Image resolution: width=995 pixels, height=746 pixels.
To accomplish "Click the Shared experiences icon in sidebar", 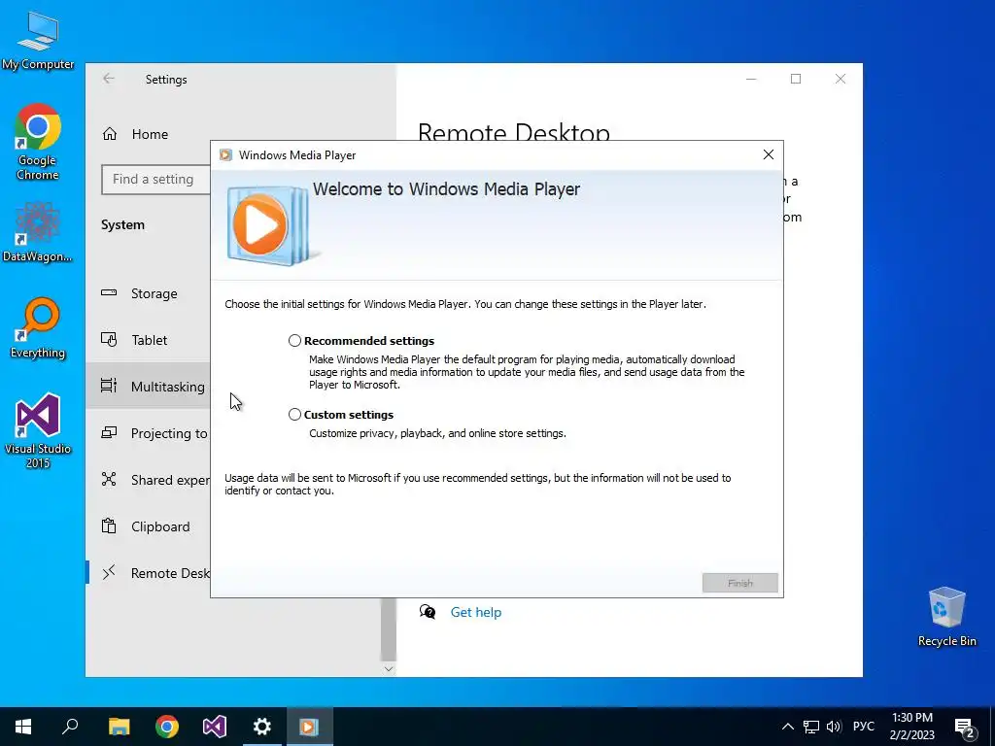I will click(109, 479).
